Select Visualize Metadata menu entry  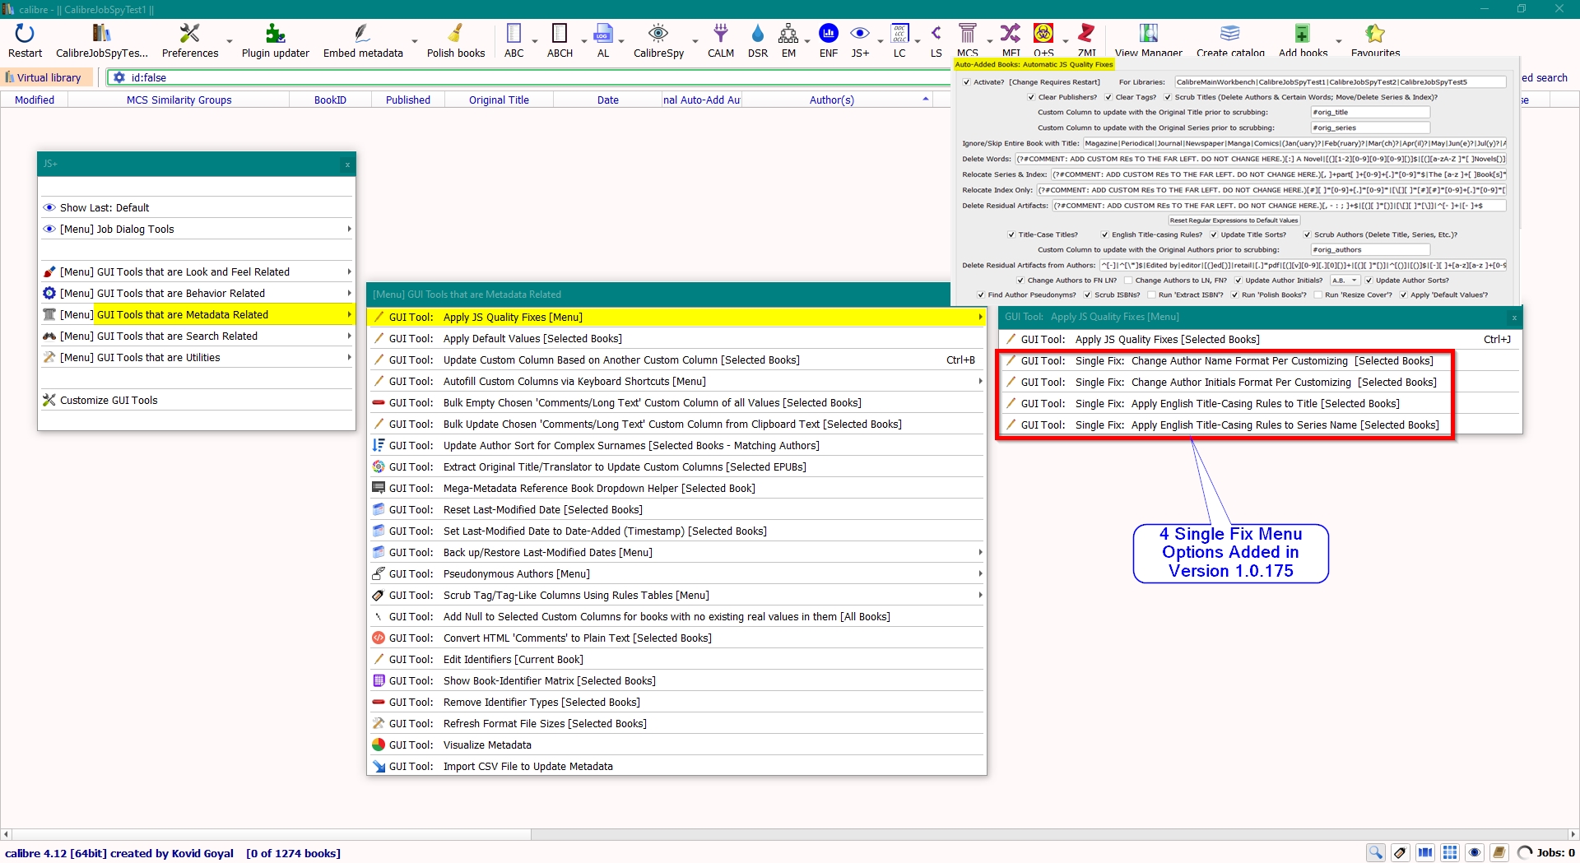pos(487,745)
